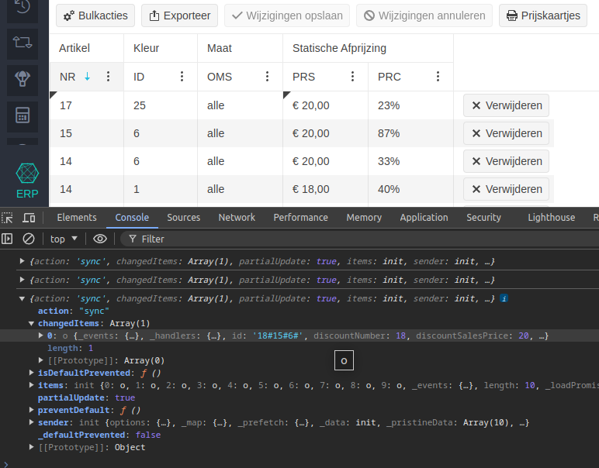Open the NR column options menu
Viewport: 599px width, 468px height.
pos(108,77)
